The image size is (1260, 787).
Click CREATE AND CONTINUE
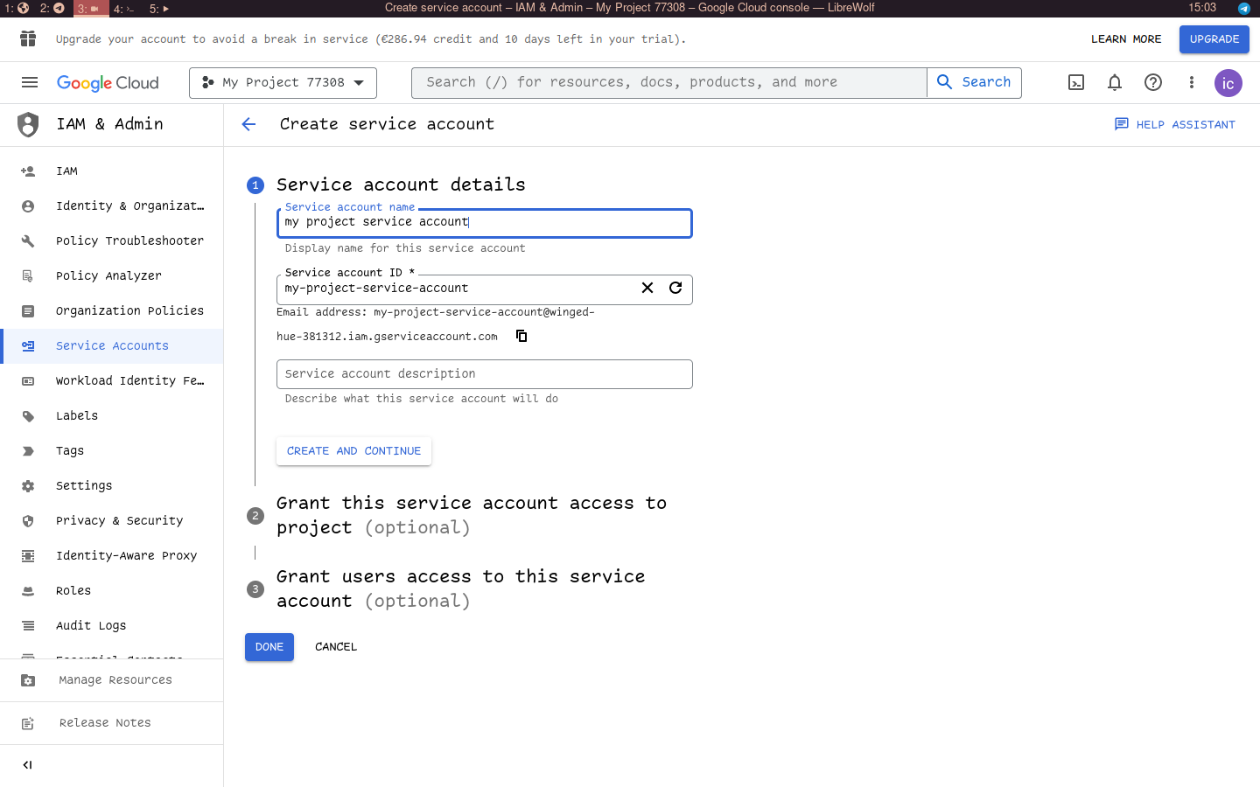pos(353,450)
